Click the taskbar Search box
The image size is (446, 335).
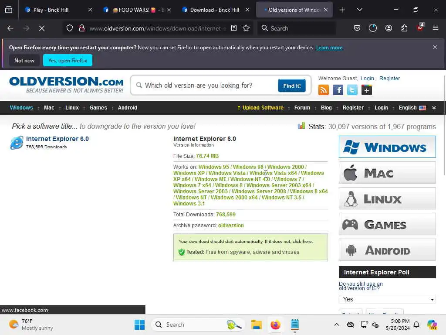click(x=198, y=325)
